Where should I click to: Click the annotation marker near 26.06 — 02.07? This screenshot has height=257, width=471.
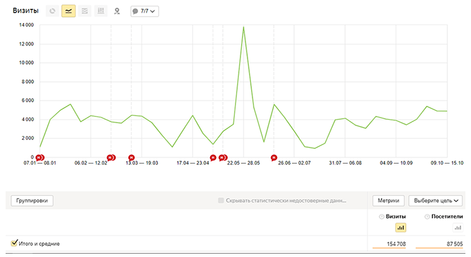click(x=274, y=157)
